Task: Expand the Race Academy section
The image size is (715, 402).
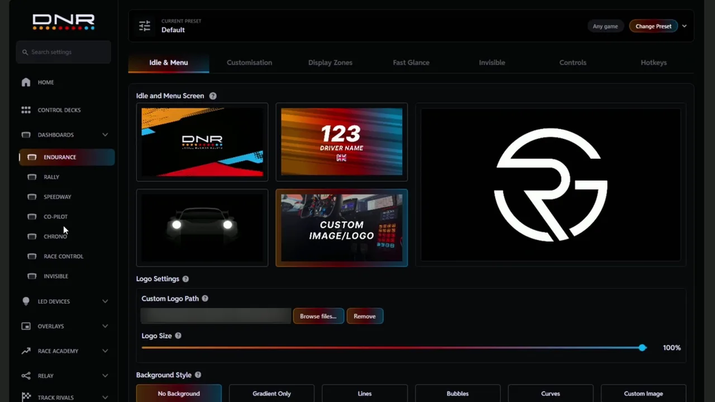Action: tap(105, 351)
